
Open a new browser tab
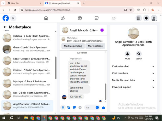point(84,3)
